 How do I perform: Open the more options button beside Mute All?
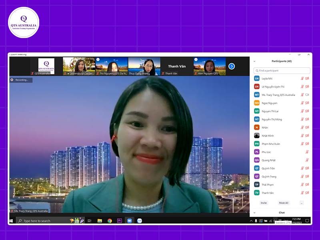[302, 203]
